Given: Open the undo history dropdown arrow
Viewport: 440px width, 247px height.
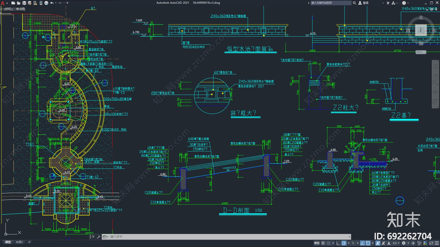Looking at the screenshot, I should (56, 3).
